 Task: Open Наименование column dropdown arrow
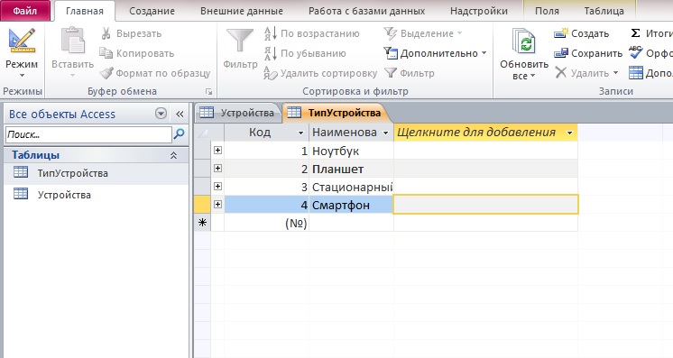(386, 133)
